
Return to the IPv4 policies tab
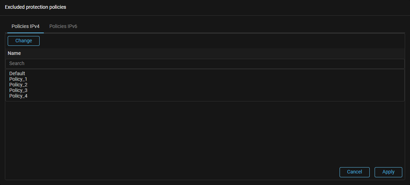(x=26, y=26)
